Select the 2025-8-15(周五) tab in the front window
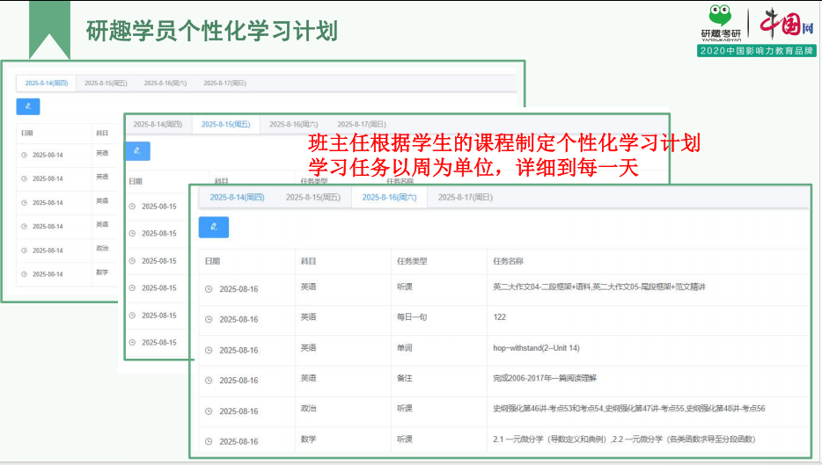Viewport: 822px width, 465px height. (313, 198)
